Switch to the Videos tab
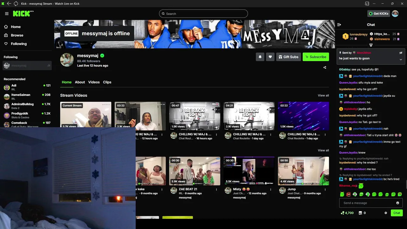The image size is (407, 229). click(94, 82)
